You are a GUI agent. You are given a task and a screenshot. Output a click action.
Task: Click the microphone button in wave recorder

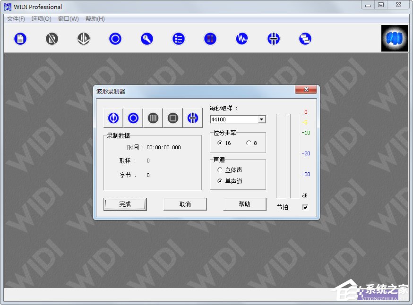113,118
